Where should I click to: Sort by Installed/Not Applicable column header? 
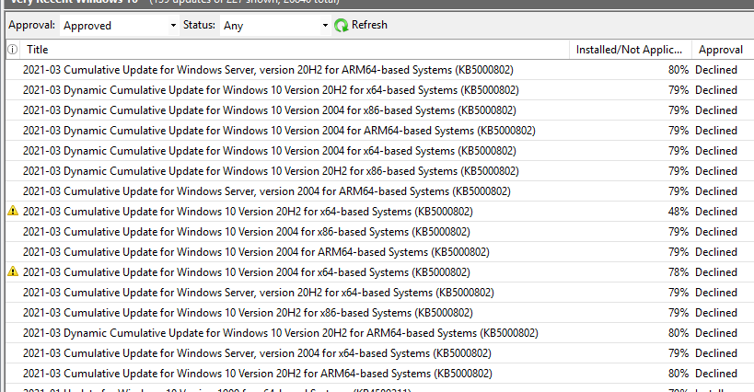629,50
